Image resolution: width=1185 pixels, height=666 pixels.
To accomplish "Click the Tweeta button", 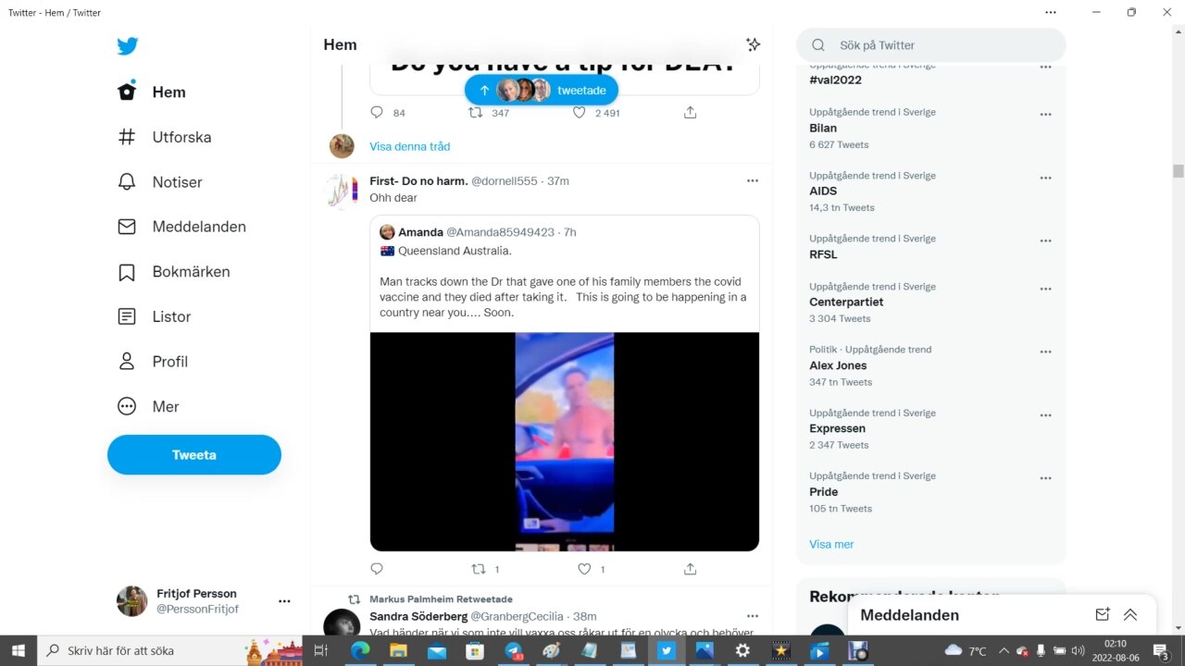I will [x=194, y=455].
